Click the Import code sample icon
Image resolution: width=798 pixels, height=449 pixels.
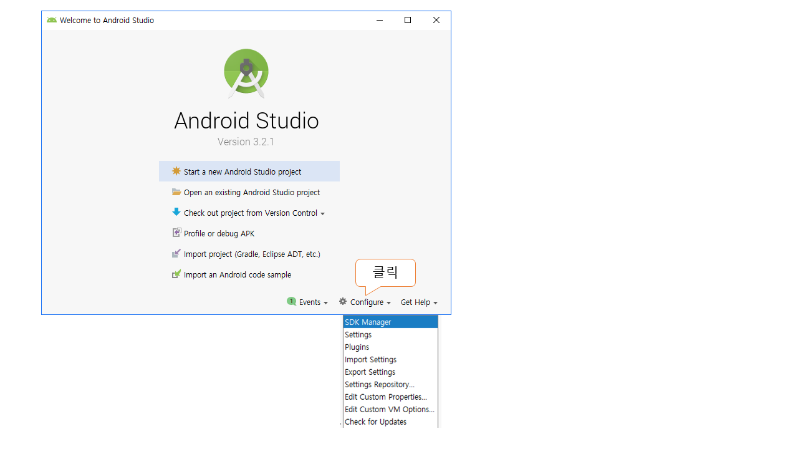(x=176, y=274)
